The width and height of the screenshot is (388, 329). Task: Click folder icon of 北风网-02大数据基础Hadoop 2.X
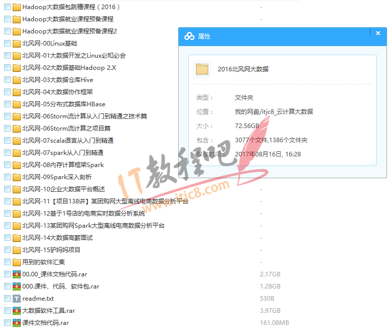coord(17,68)
